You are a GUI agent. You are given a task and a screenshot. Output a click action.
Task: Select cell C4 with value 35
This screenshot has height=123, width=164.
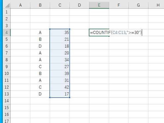tap(60, 33)
